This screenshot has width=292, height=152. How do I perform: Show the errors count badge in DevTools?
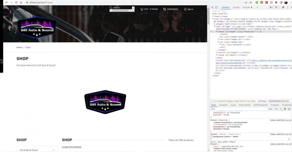tap(271, 8)
